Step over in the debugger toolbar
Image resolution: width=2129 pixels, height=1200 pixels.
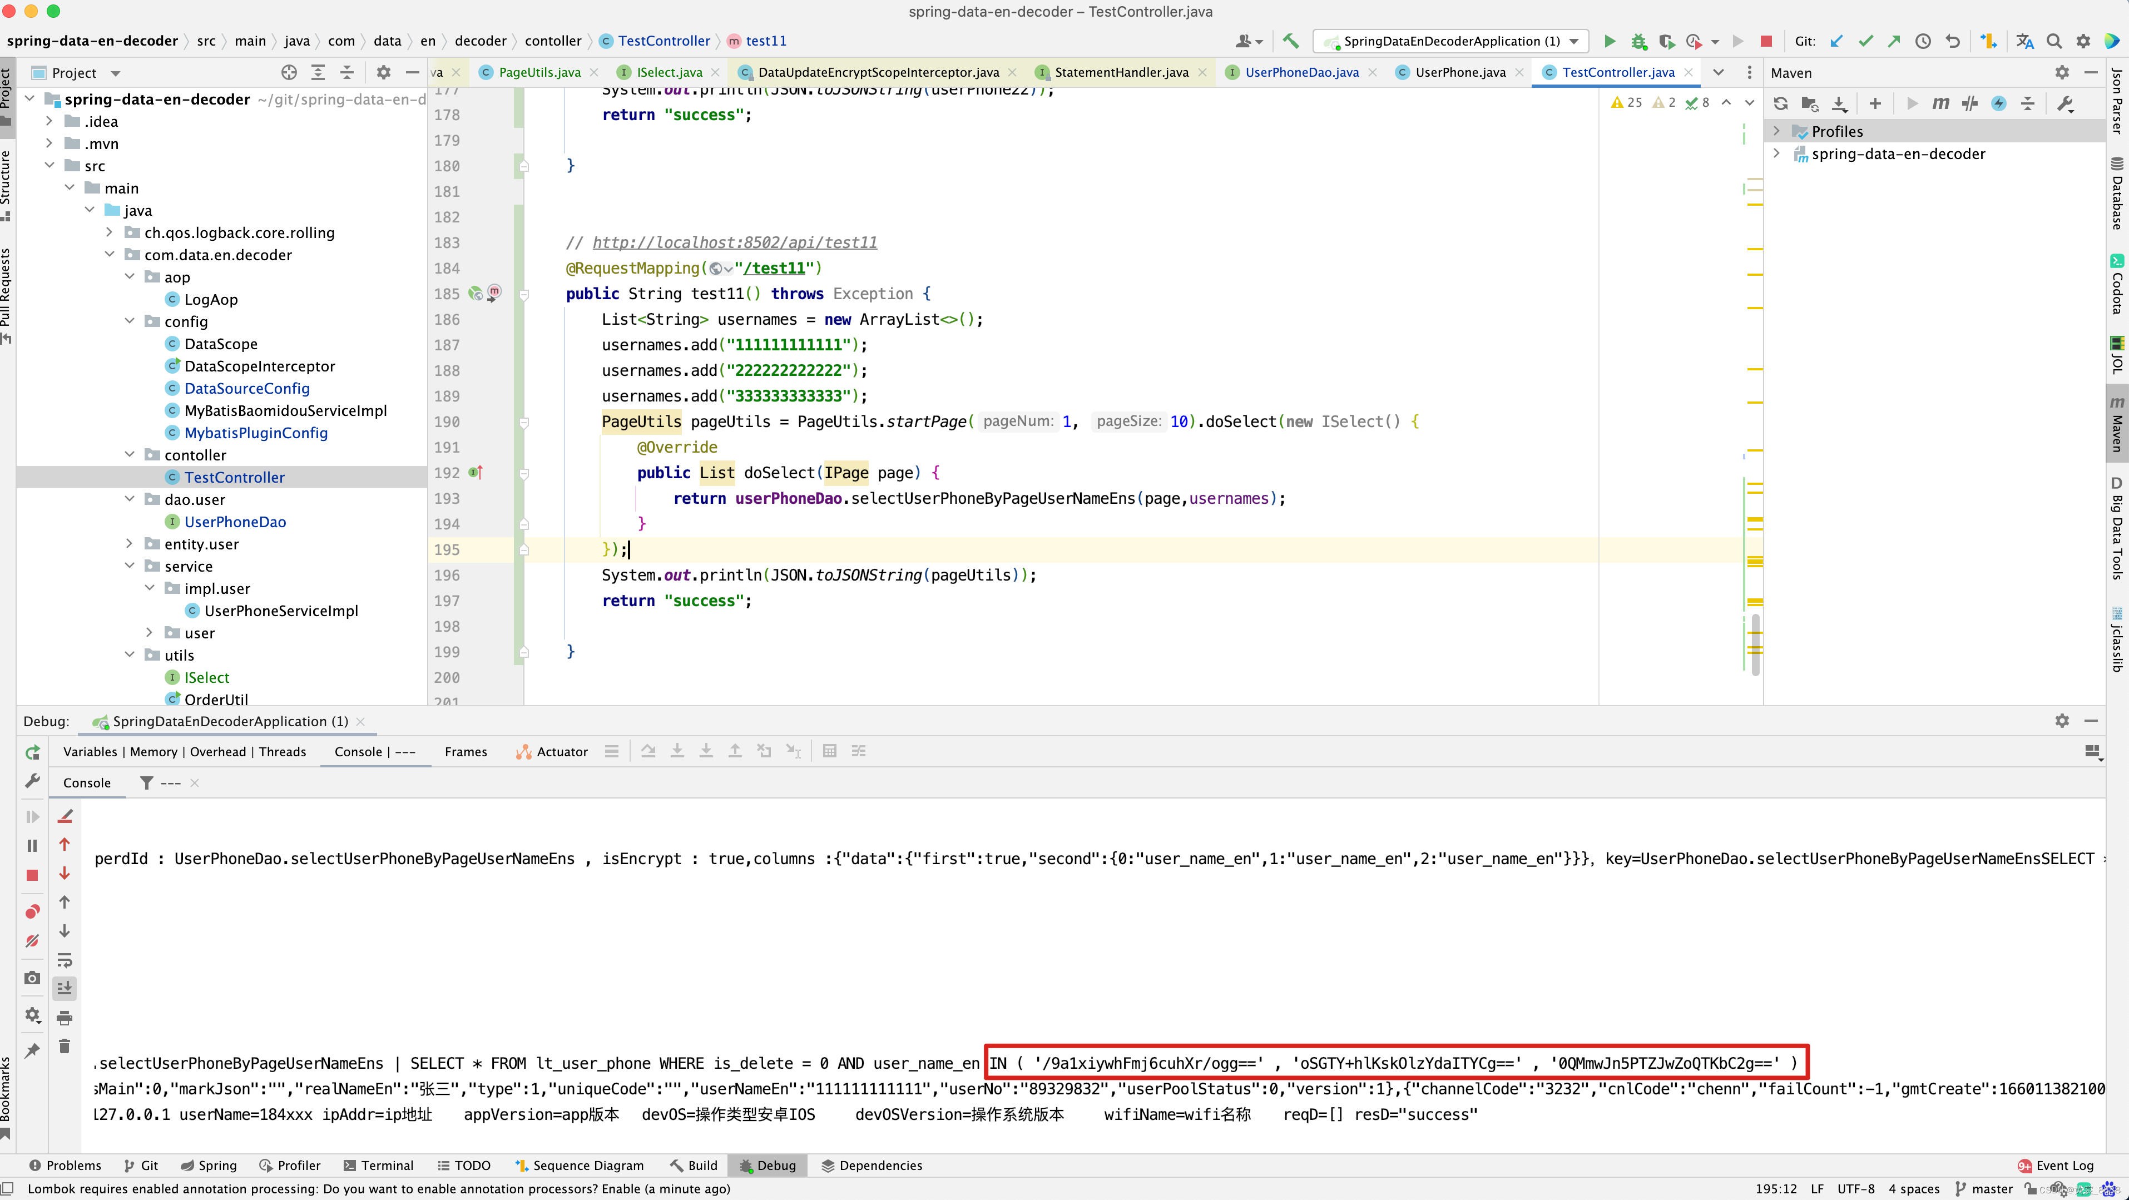[648, 750]
